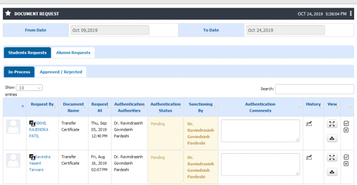
Task: Sort by Sanctioning By column
Action: pyautogui.click(x=200, y=107)
